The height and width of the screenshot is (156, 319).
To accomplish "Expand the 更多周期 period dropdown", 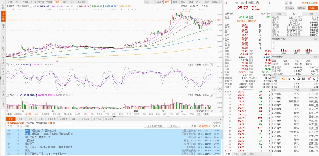I will [x=82, y=2].
